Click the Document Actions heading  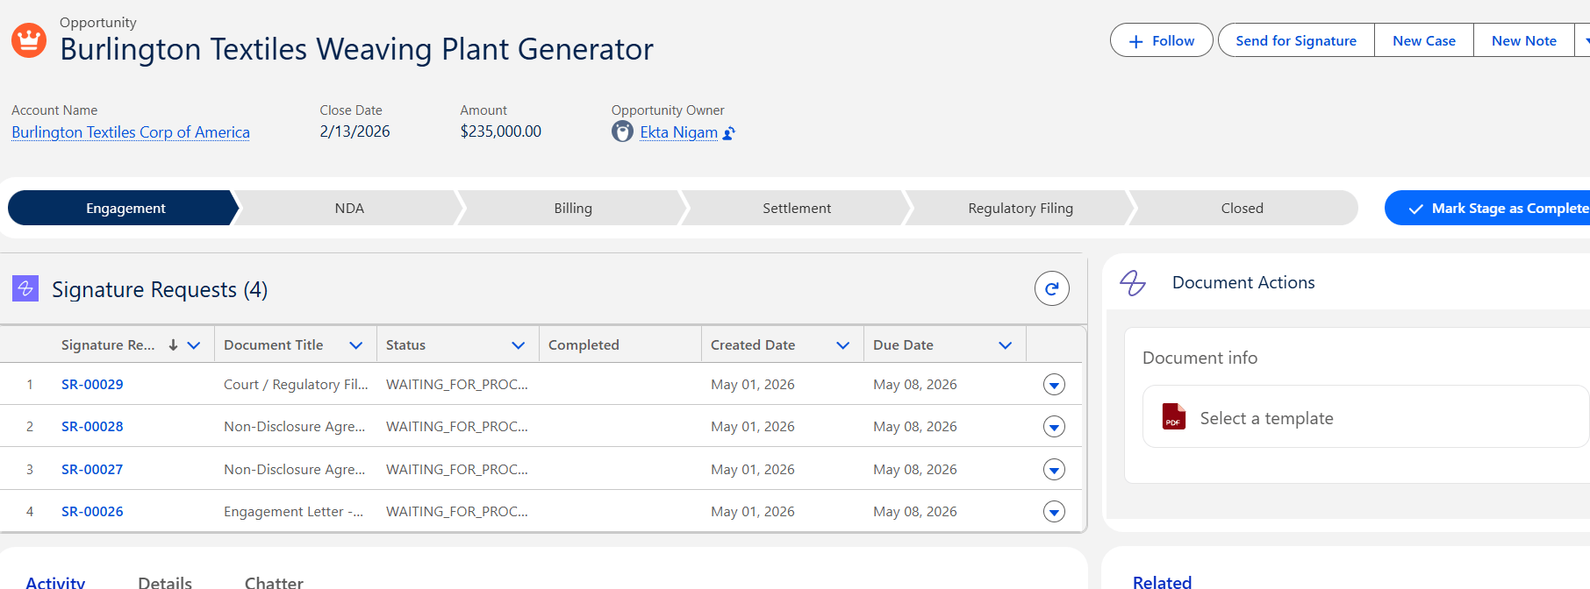point(1243,282)
